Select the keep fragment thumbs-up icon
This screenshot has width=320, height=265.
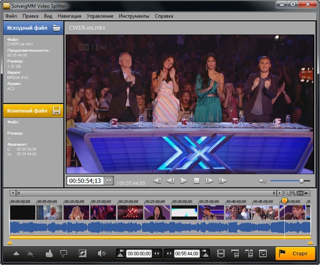49,253
